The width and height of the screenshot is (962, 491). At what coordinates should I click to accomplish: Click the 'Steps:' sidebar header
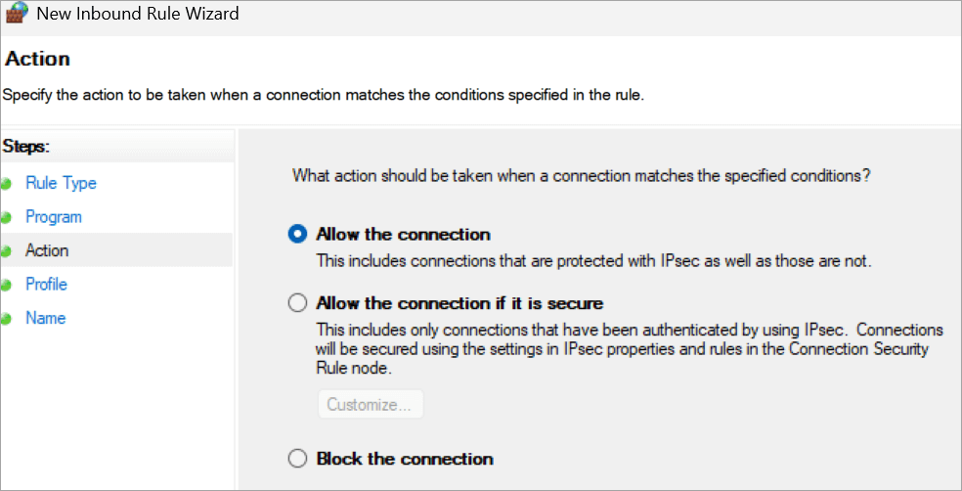point(27,147)
